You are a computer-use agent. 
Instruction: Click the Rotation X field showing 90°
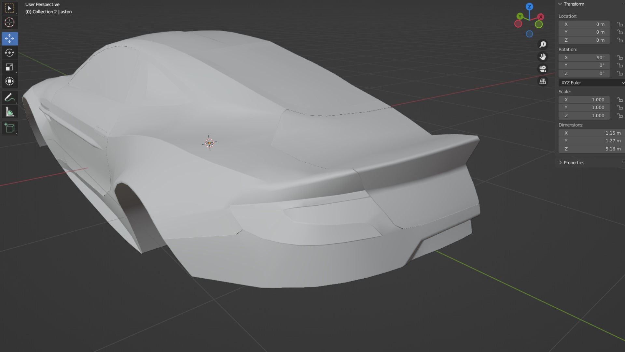(x=584, y=57)
